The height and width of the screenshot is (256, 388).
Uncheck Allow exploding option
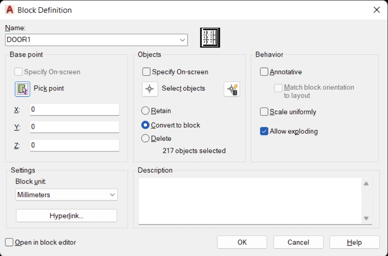264,131
